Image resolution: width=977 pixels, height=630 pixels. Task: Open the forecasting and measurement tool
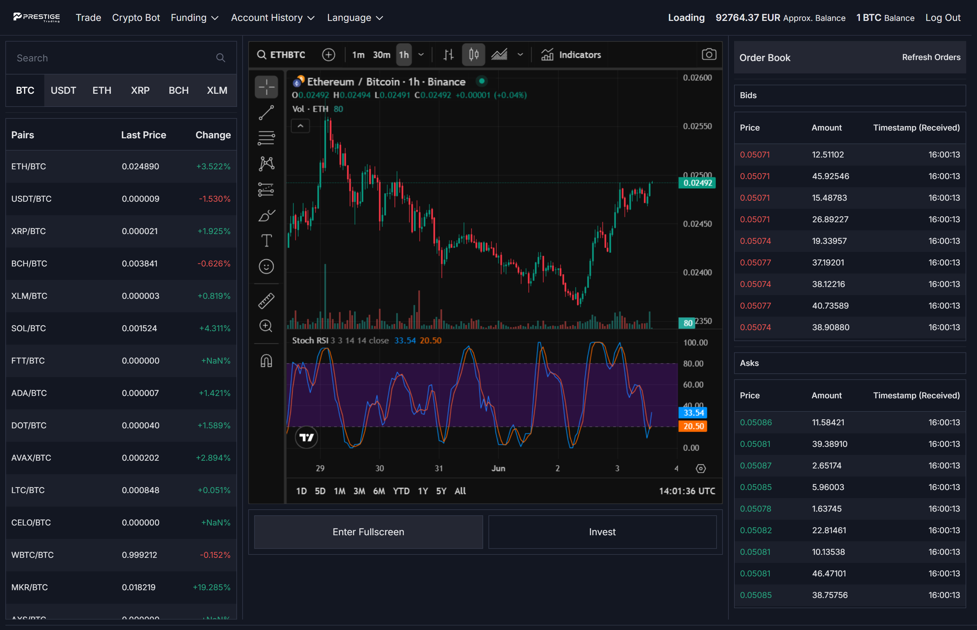[266, 190]
